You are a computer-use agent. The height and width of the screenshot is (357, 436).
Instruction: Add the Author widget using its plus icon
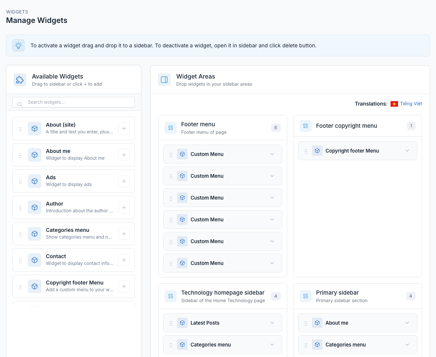click(124, 207)
